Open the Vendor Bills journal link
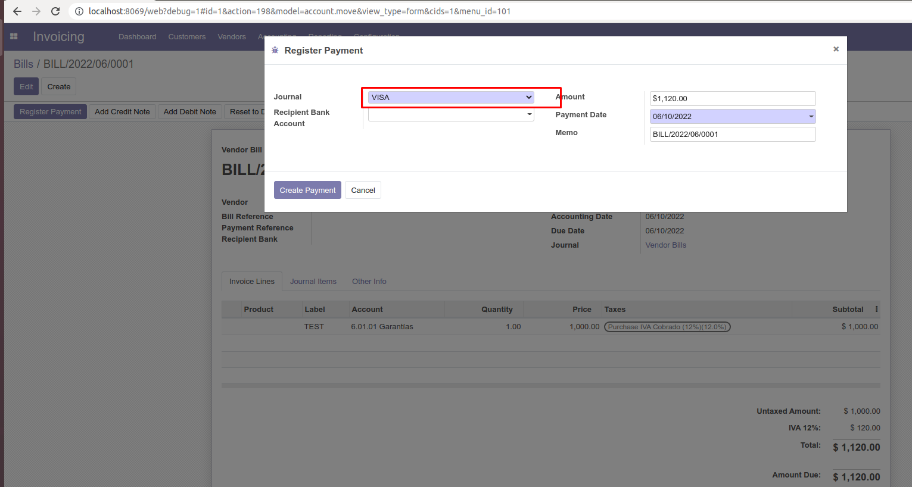This screenshot has height=487, width=912. [x=665, y=245]
